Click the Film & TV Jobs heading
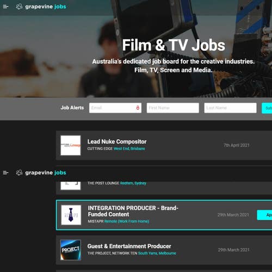Viewport: 272px width, 272px height. point(174,45)
